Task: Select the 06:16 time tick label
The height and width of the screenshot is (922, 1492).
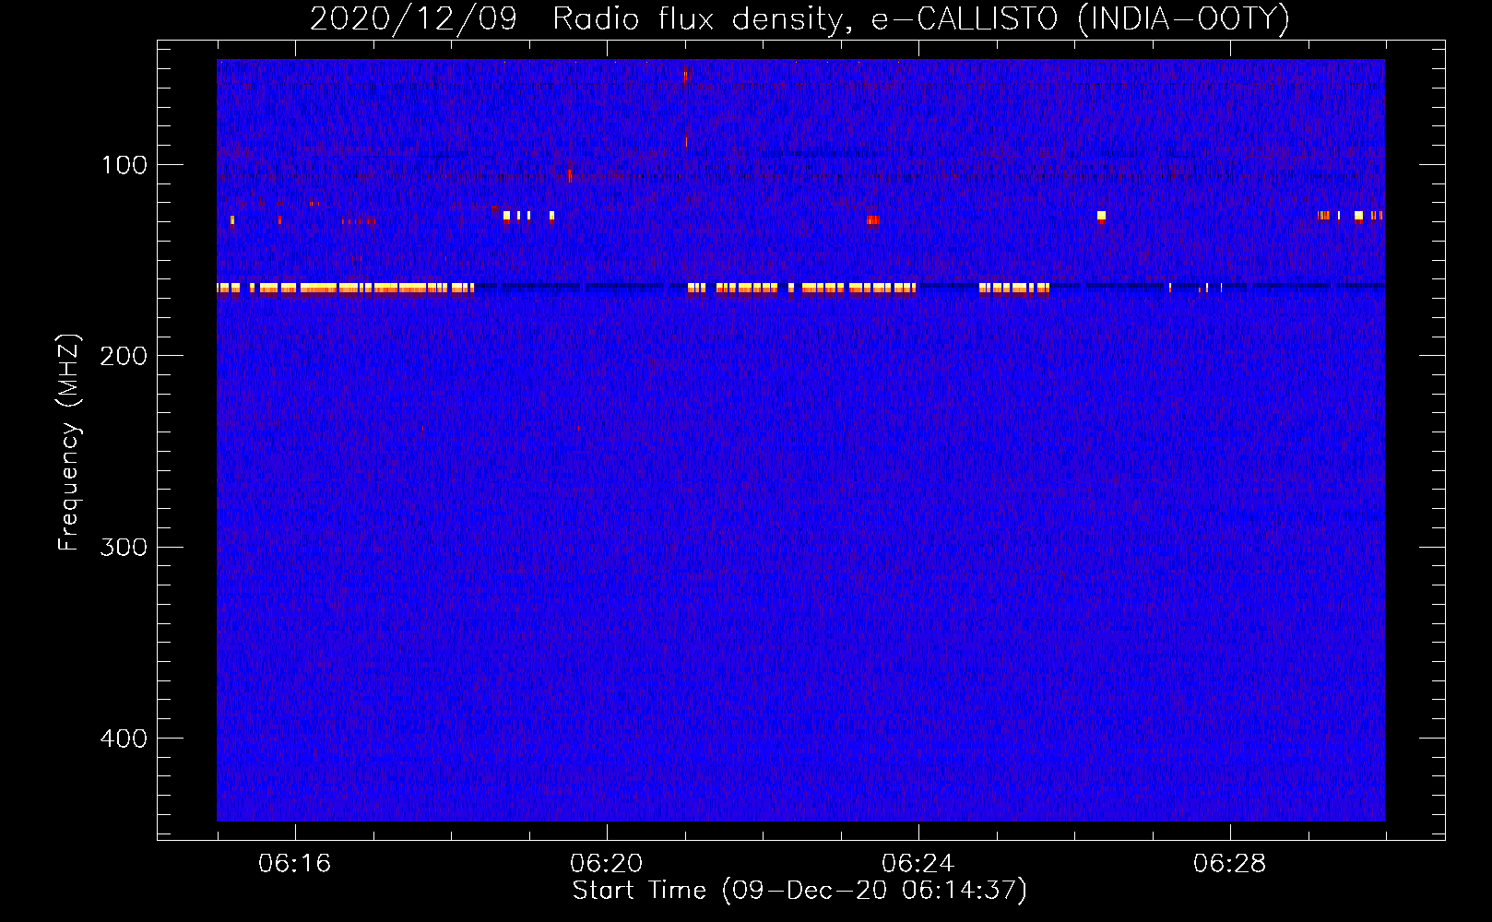Action: [x=295, y=864]
